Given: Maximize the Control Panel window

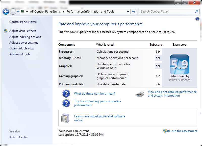Looking at the screenshot, I should click(x=185, y=3).
